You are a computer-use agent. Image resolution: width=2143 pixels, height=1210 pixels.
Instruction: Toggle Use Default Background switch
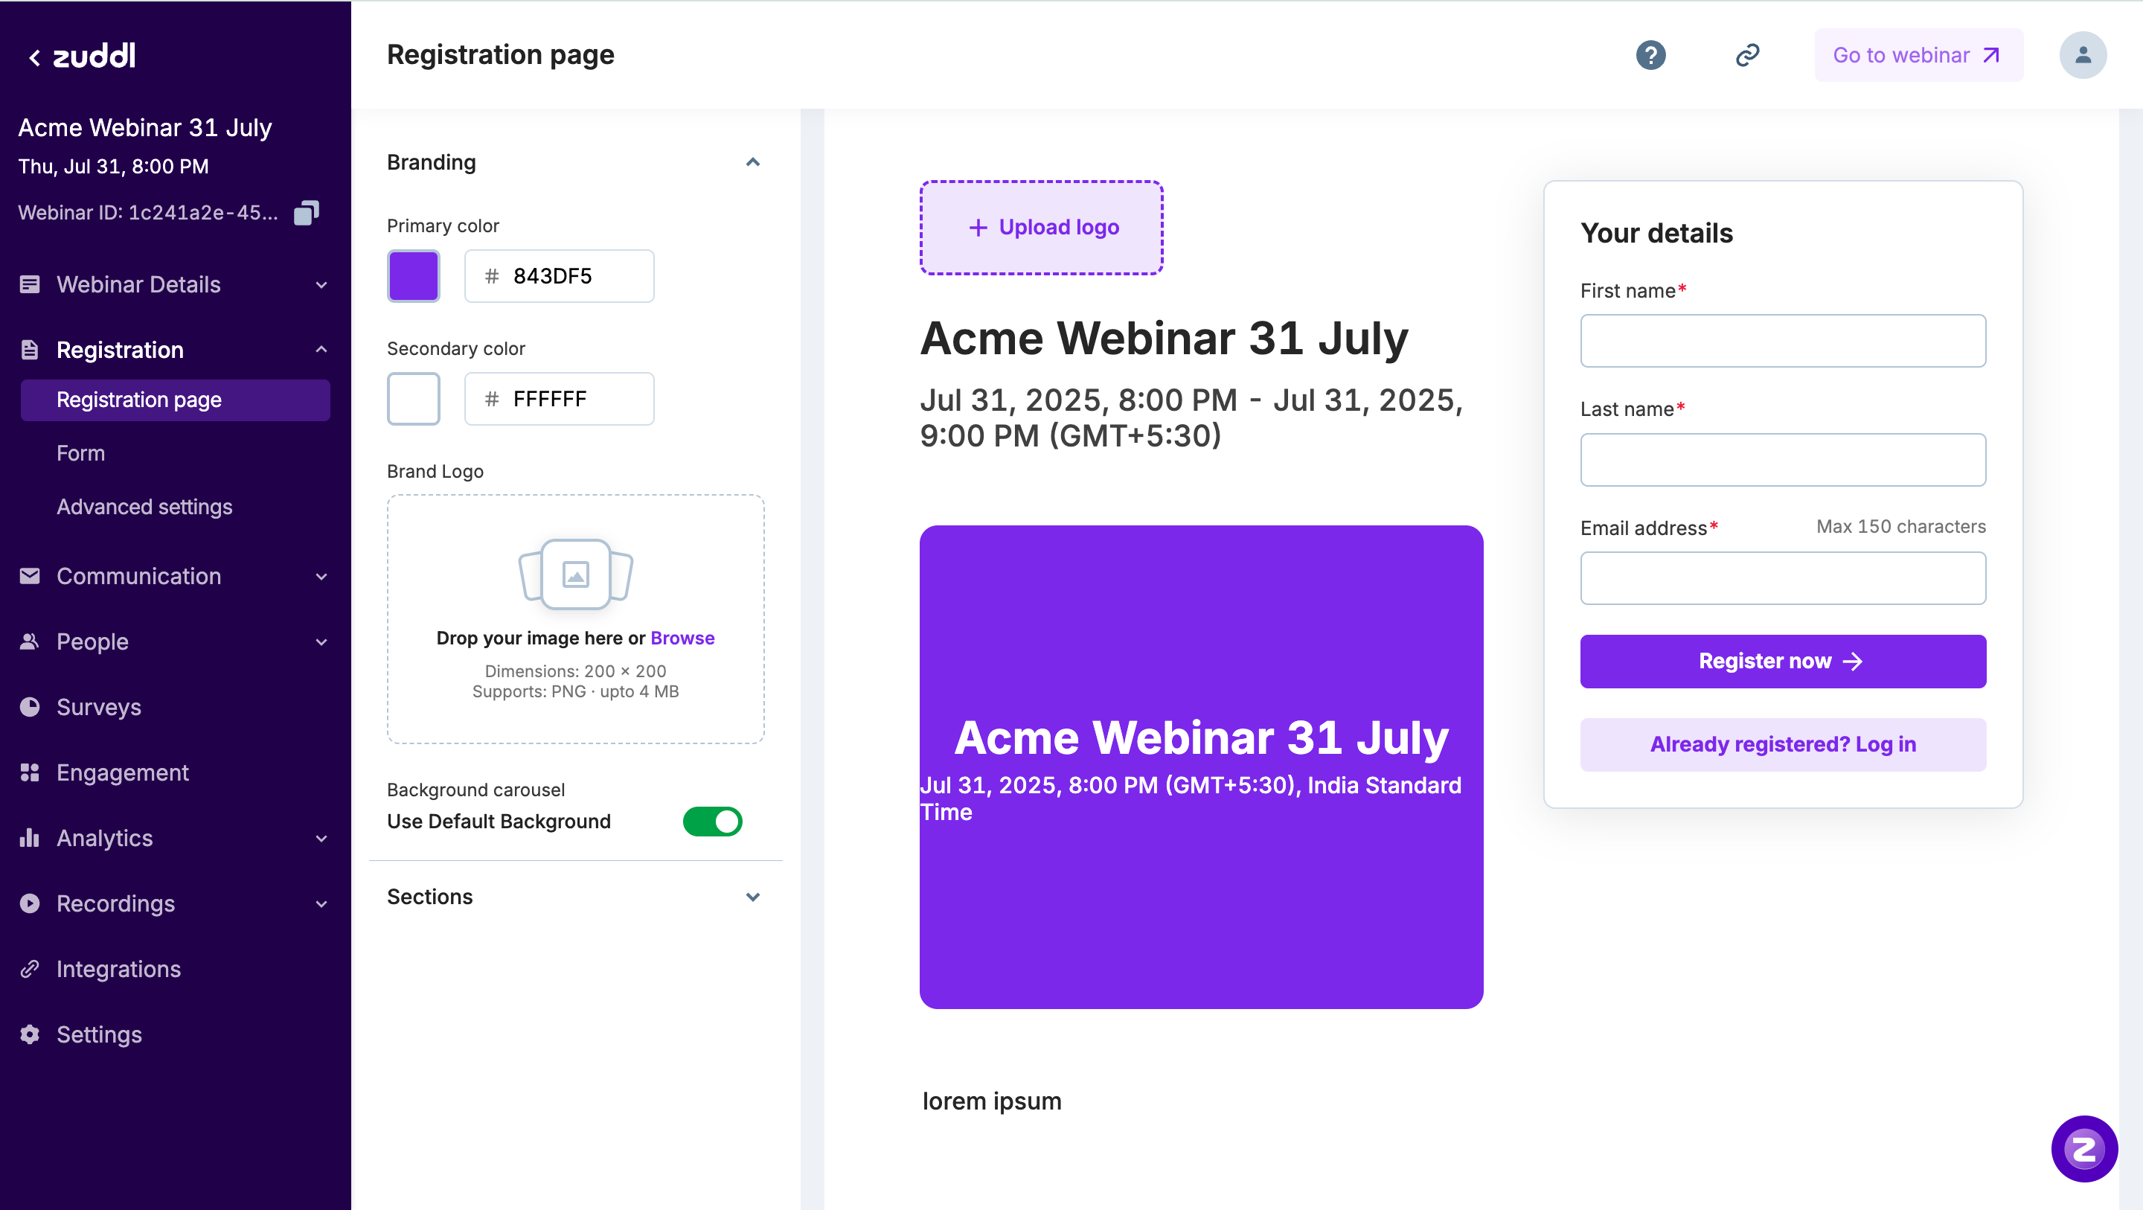(712, 822)
